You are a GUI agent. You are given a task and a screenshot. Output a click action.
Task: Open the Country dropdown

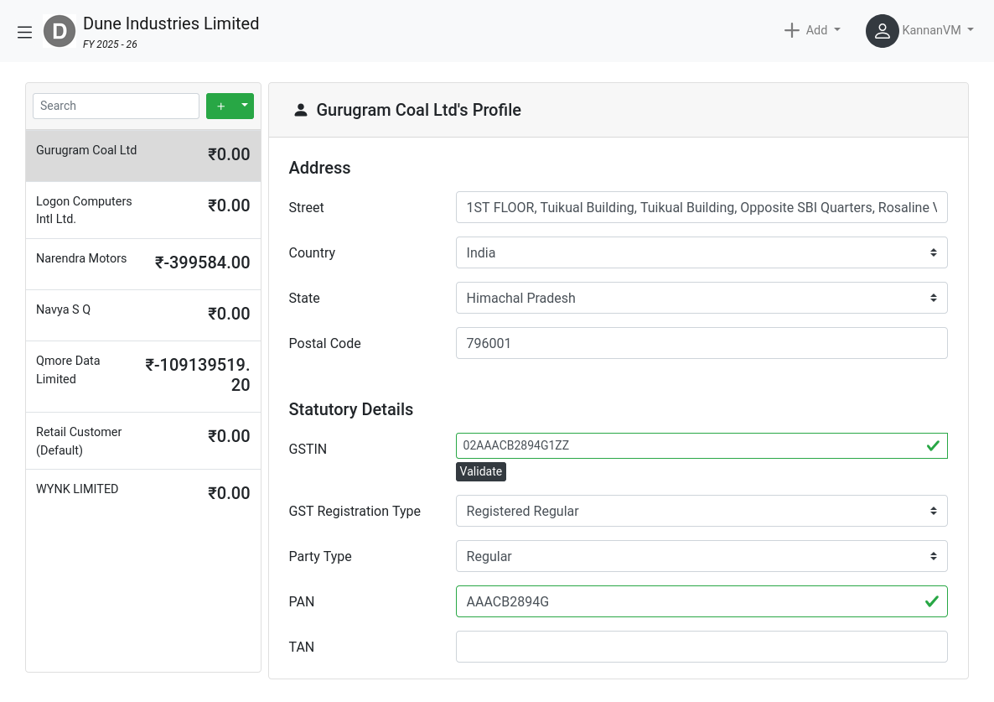click(x=701, y=252)
